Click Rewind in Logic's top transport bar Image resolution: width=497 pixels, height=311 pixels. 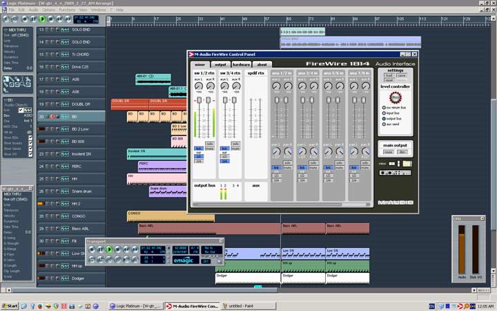(59, 19)
